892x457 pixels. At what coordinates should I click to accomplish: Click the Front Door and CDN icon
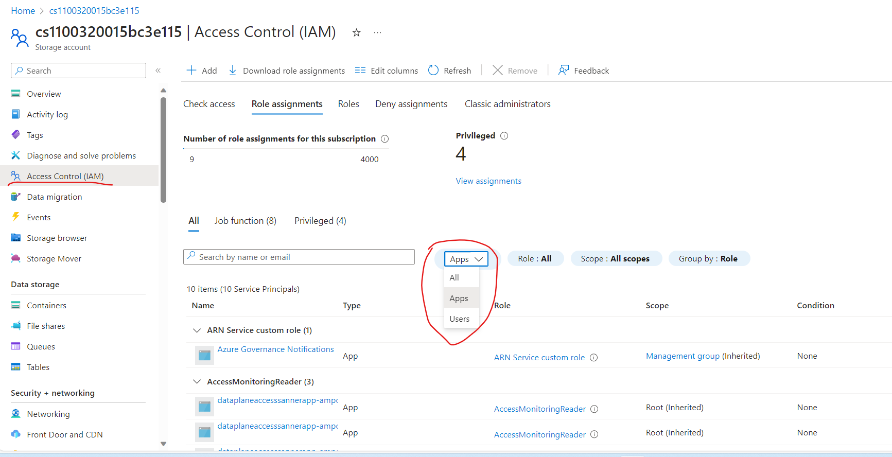(16, 434)
